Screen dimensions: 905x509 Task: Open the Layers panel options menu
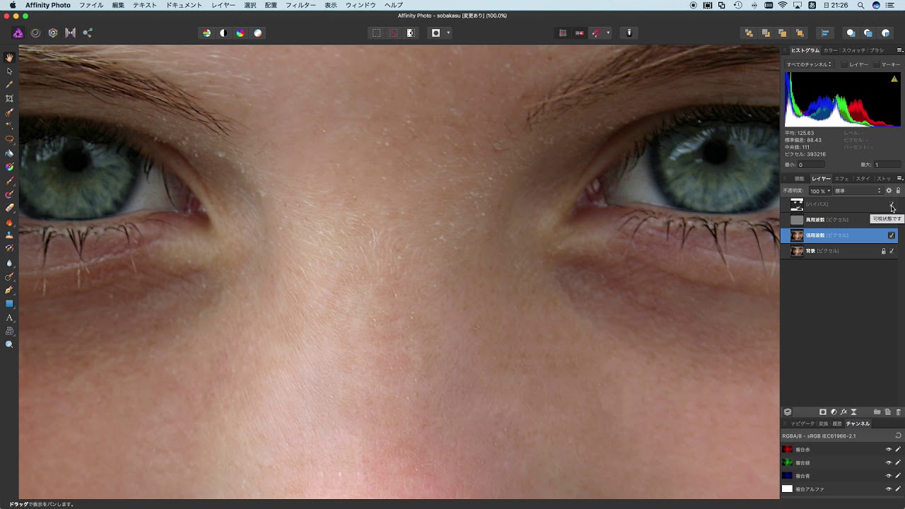click(x=899, y=178)
